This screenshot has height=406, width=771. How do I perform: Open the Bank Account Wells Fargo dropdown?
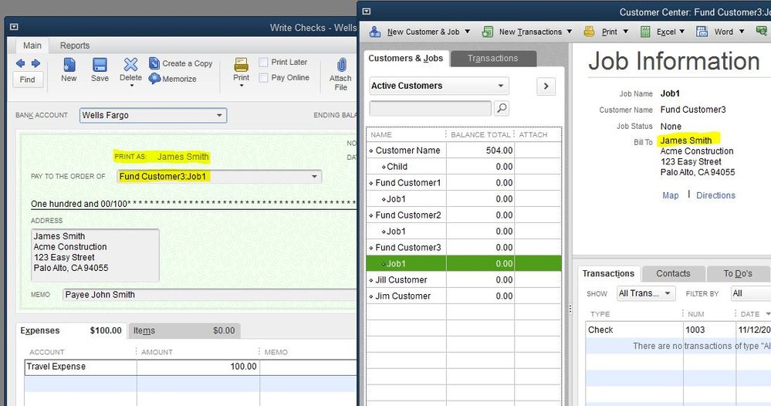(x=219, y=116)
